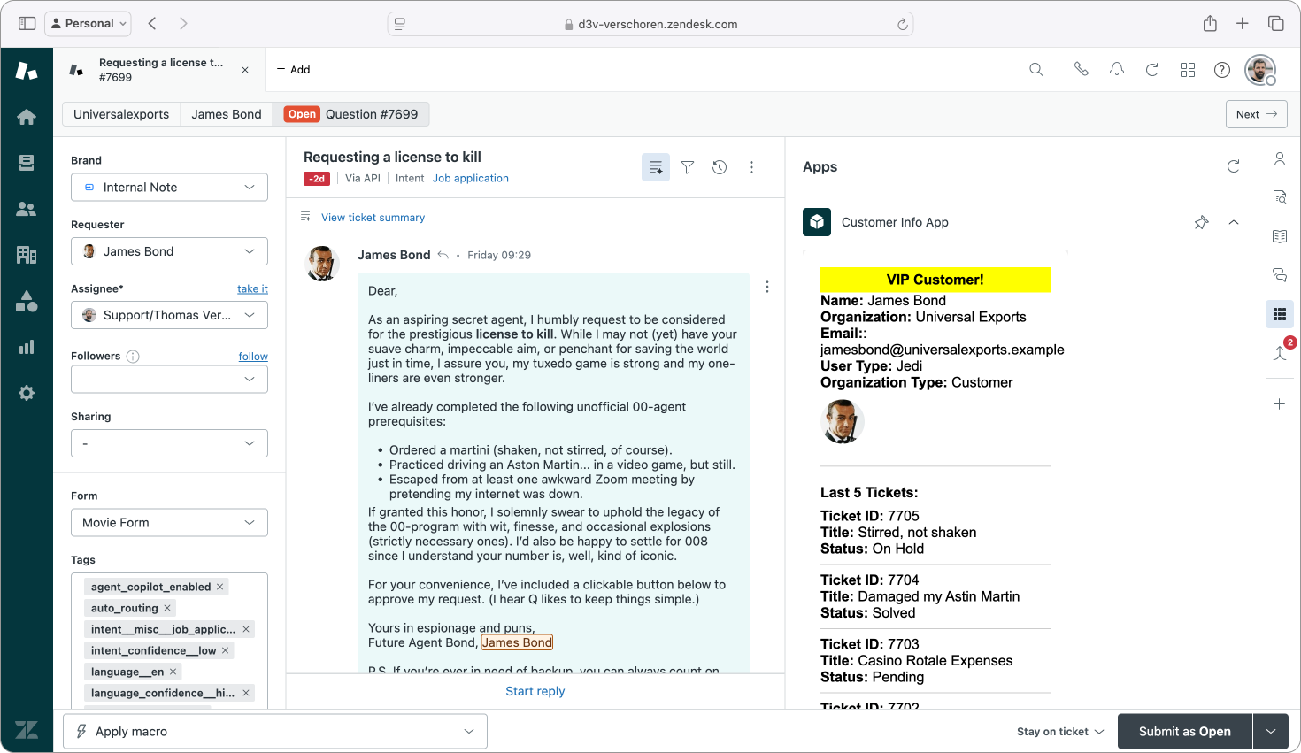Add a new tab with + Add
The image size is (1301, 753).
pos(293,70)
